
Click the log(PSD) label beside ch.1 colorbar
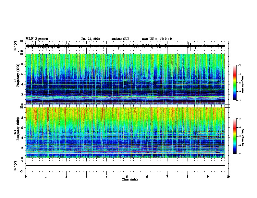(x=243, y=84)
